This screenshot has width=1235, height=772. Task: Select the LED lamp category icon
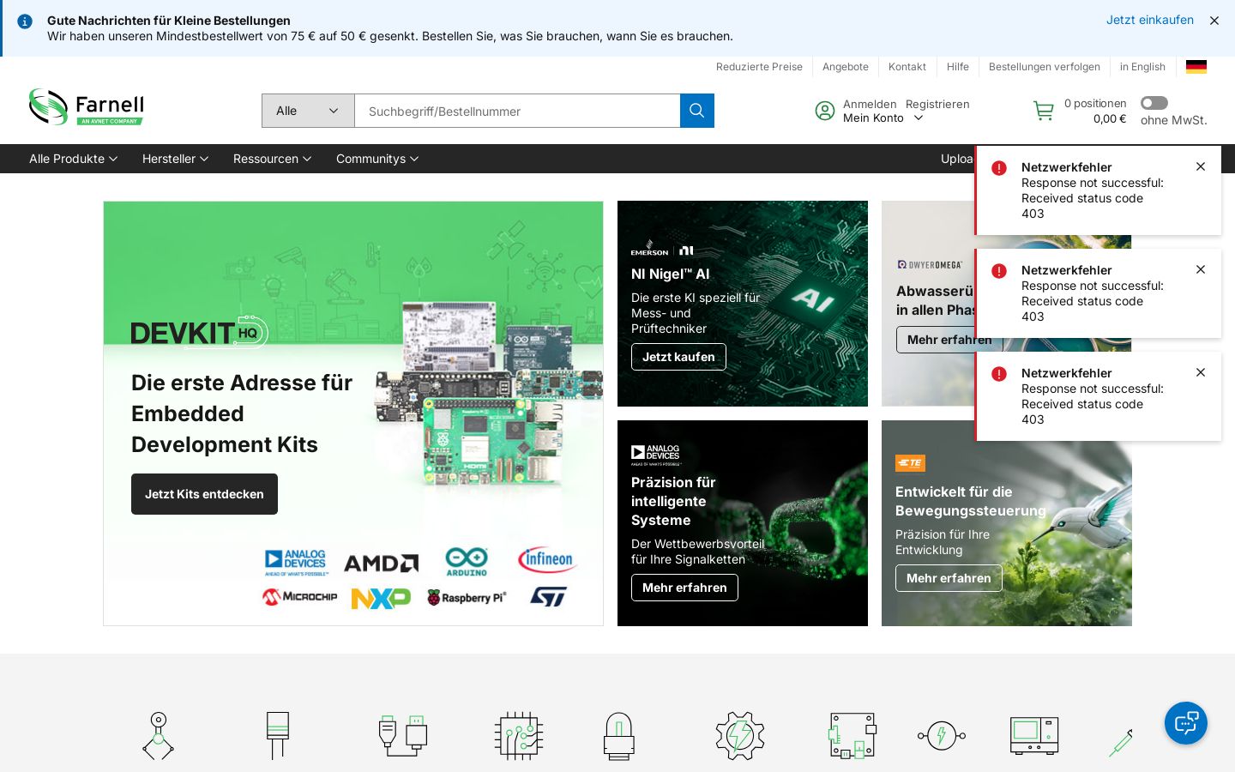pyautogui.click(x=618, y=736)
